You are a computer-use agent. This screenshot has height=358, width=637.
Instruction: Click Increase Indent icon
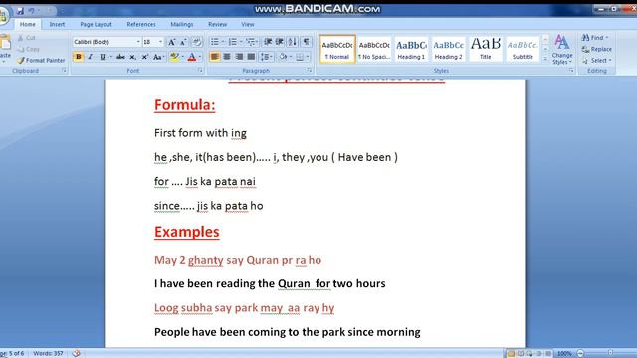click(280, 42)
